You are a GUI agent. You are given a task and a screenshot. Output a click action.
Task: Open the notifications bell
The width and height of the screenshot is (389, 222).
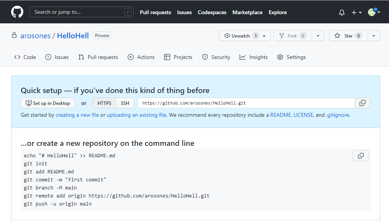pyautogui.click(x=341, y=12)
